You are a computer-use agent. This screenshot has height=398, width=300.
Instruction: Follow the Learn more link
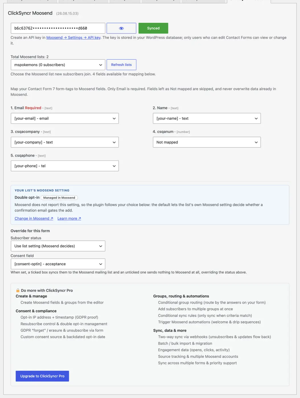[69, 218]
